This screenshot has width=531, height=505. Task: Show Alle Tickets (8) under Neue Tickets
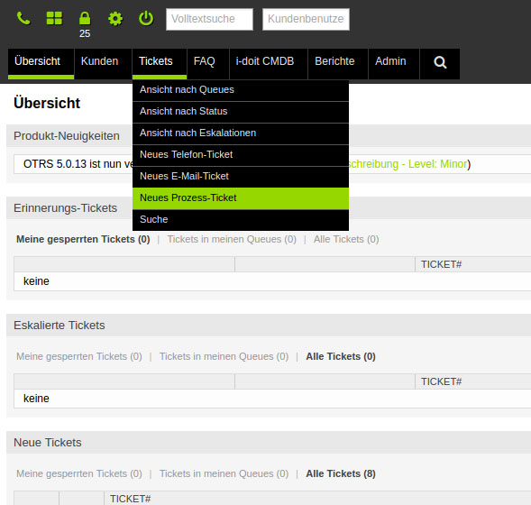pyautogui.click(x=341, y=473)
